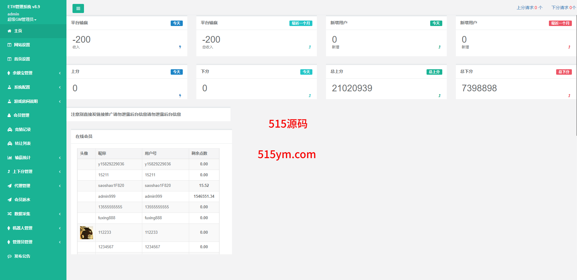This screenshot has height=280, width=577.
Task: Open 竞猜记录 car icon in sidebar
Action: pyautogui.click(x=10, y=129)
